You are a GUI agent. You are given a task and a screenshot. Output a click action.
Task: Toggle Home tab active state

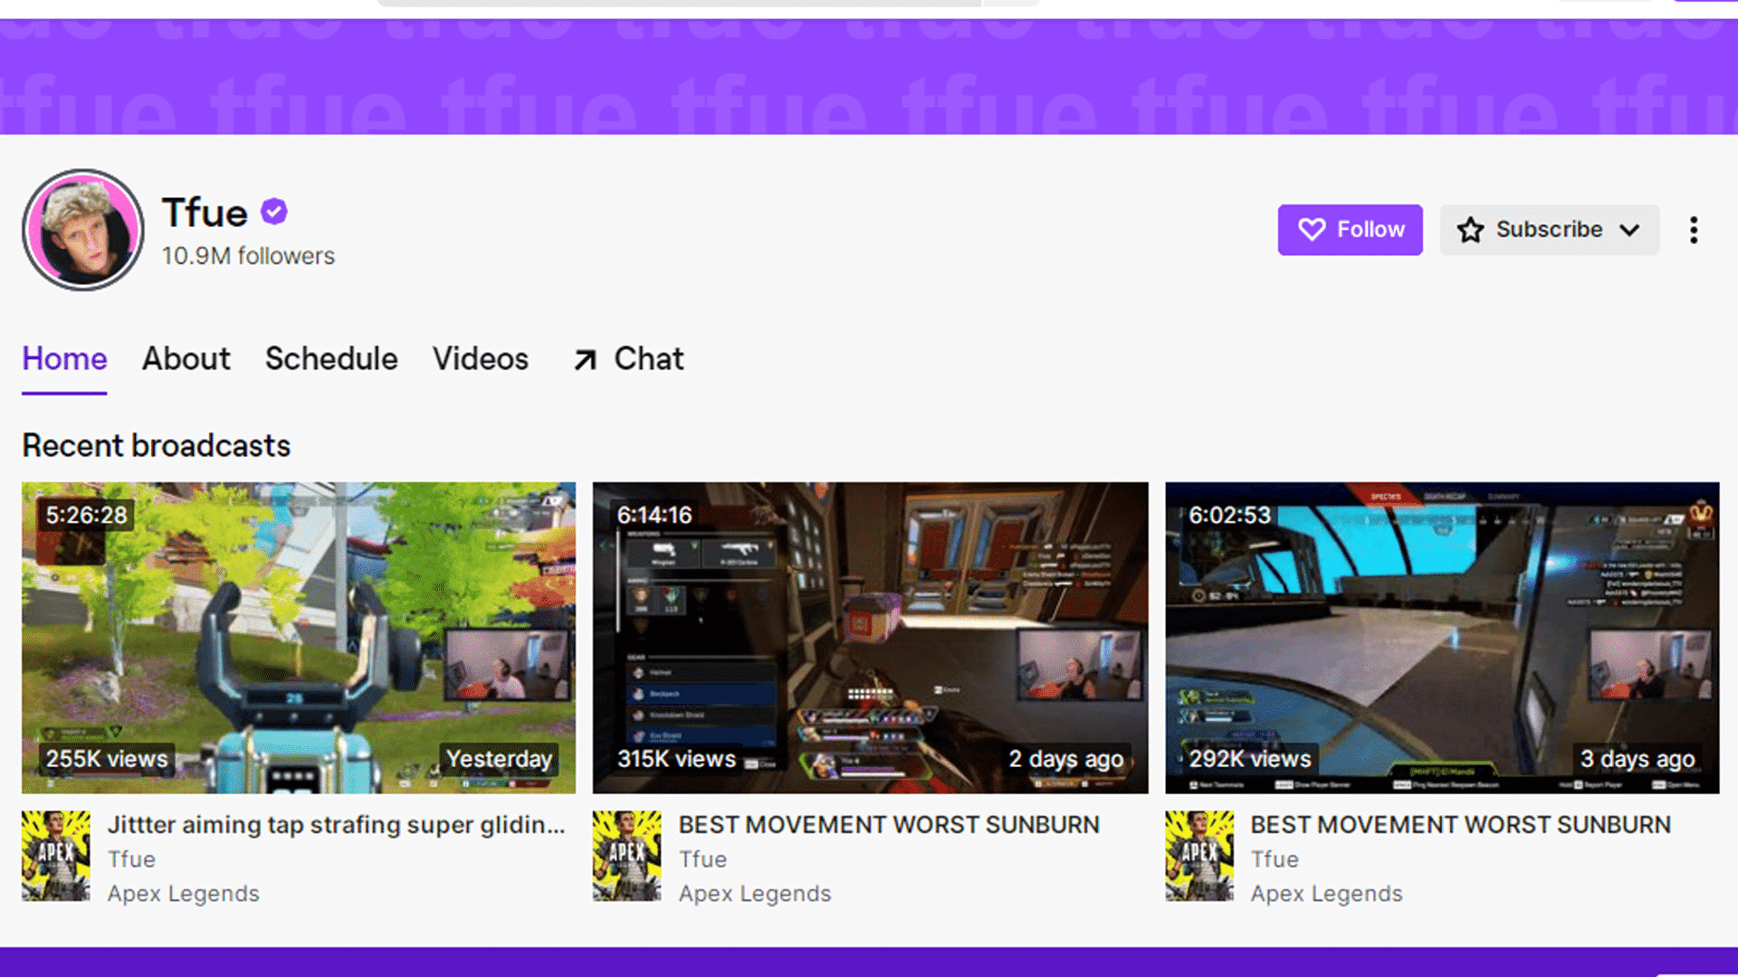tap(63, 359)
